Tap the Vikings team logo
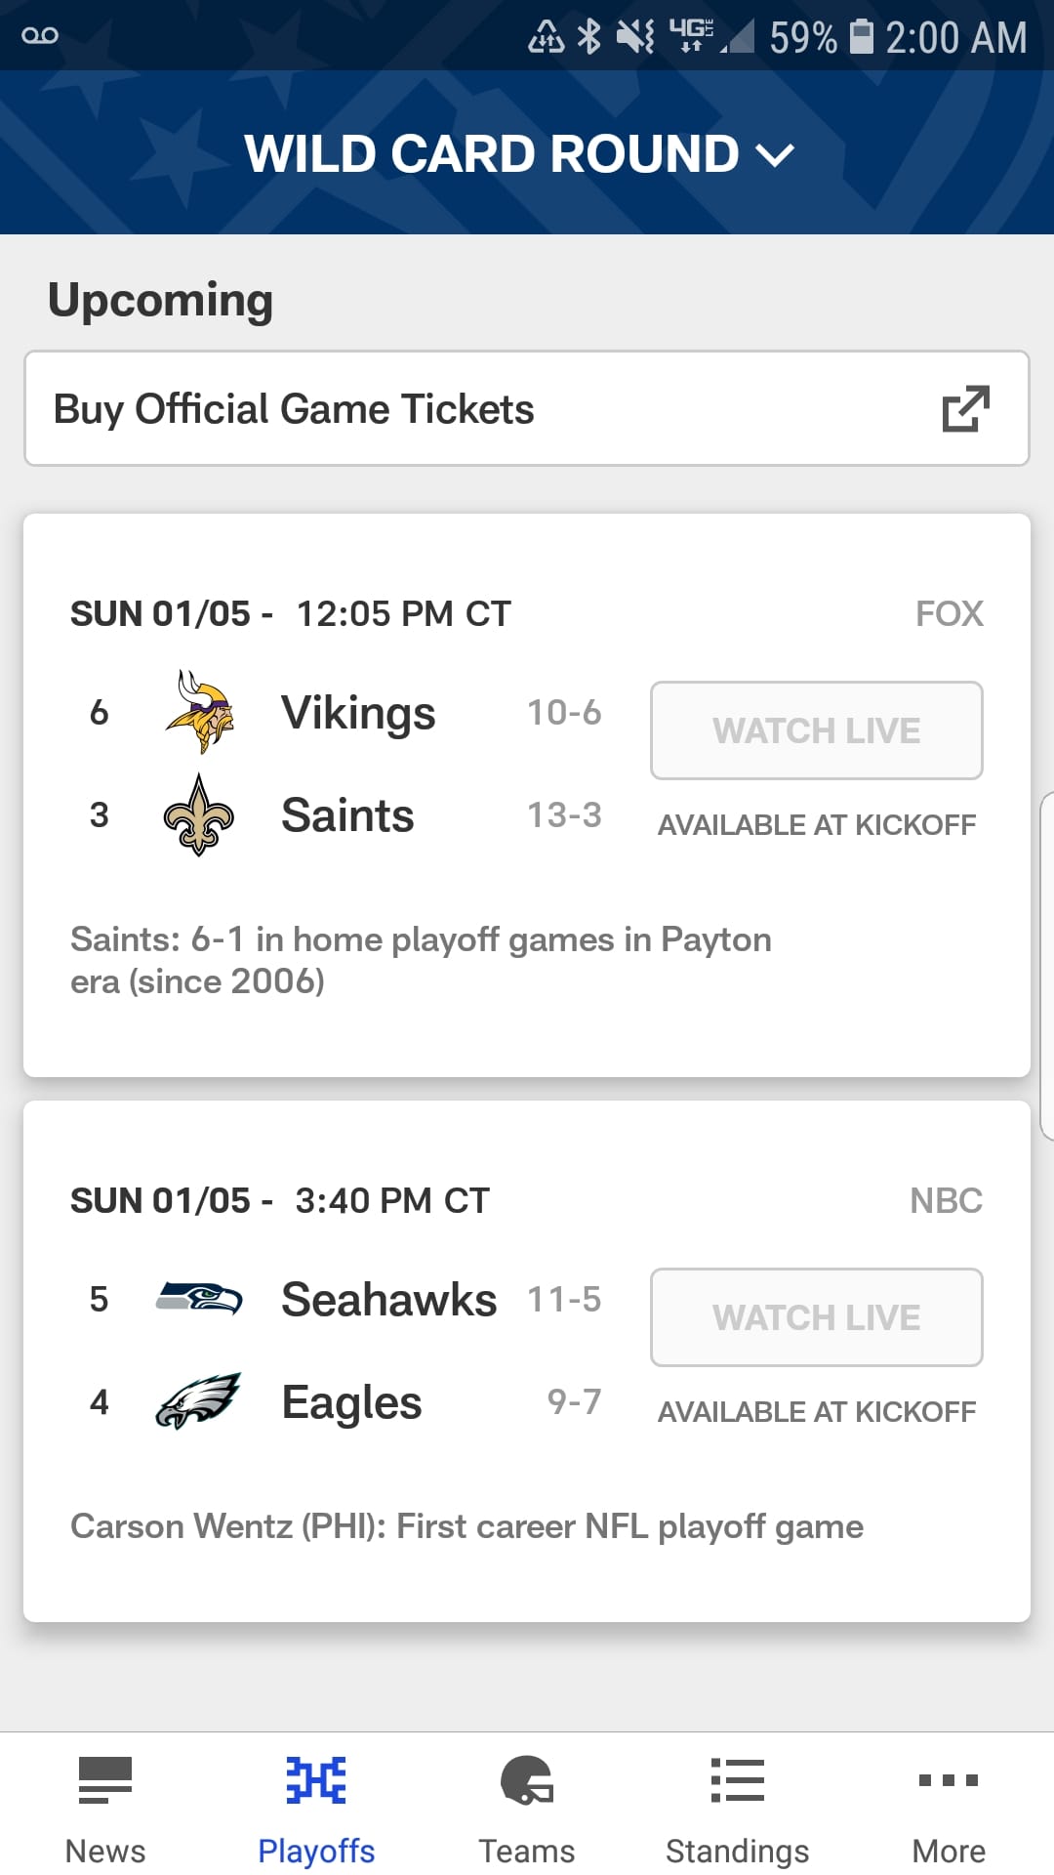1054x1875 pixels. (x=200, y=712)
